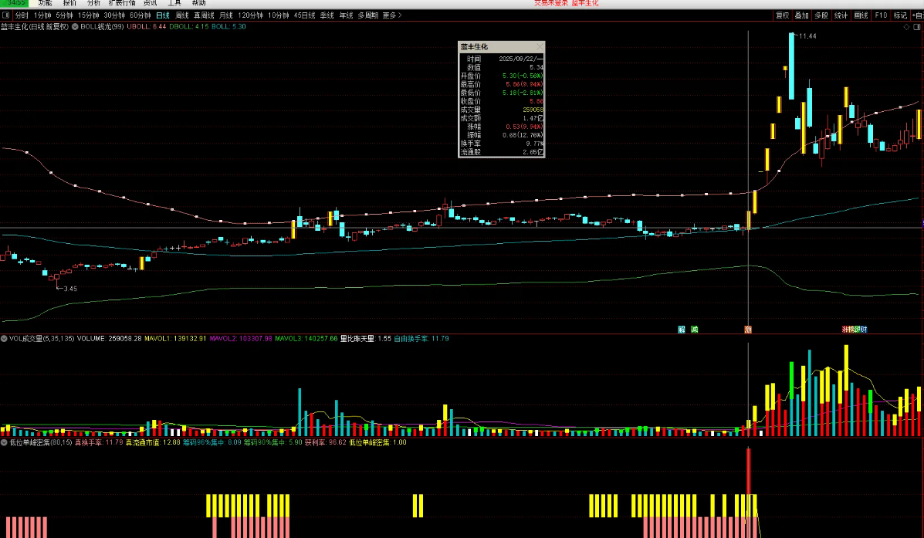Click the diamond icon at chart top-right
Image resolution: width=924 pixels, height=538 pixels.
[x=906, y=27]
